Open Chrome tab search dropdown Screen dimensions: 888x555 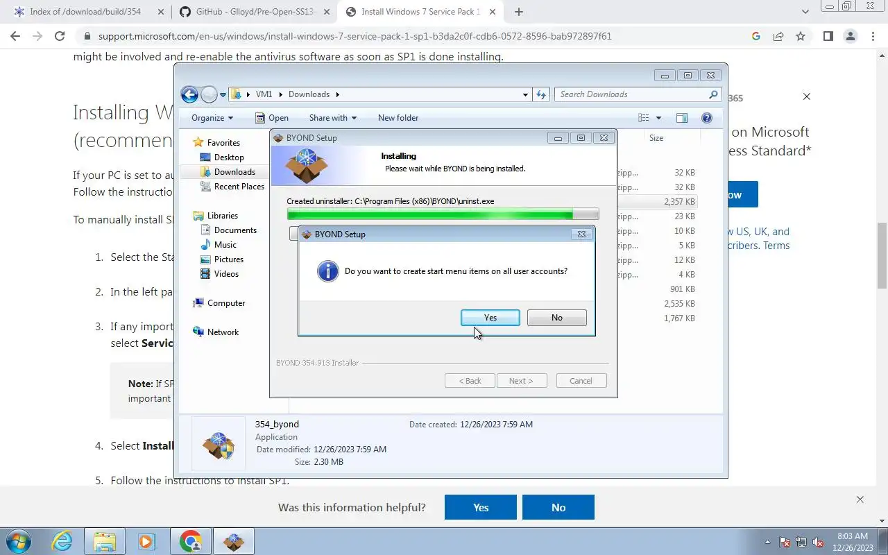pos(805,12)
